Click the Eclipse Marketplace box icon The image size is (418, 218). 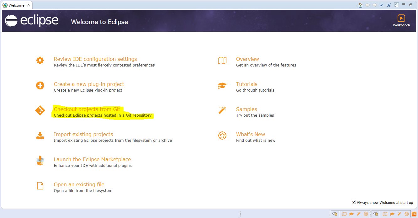point(40,161)
